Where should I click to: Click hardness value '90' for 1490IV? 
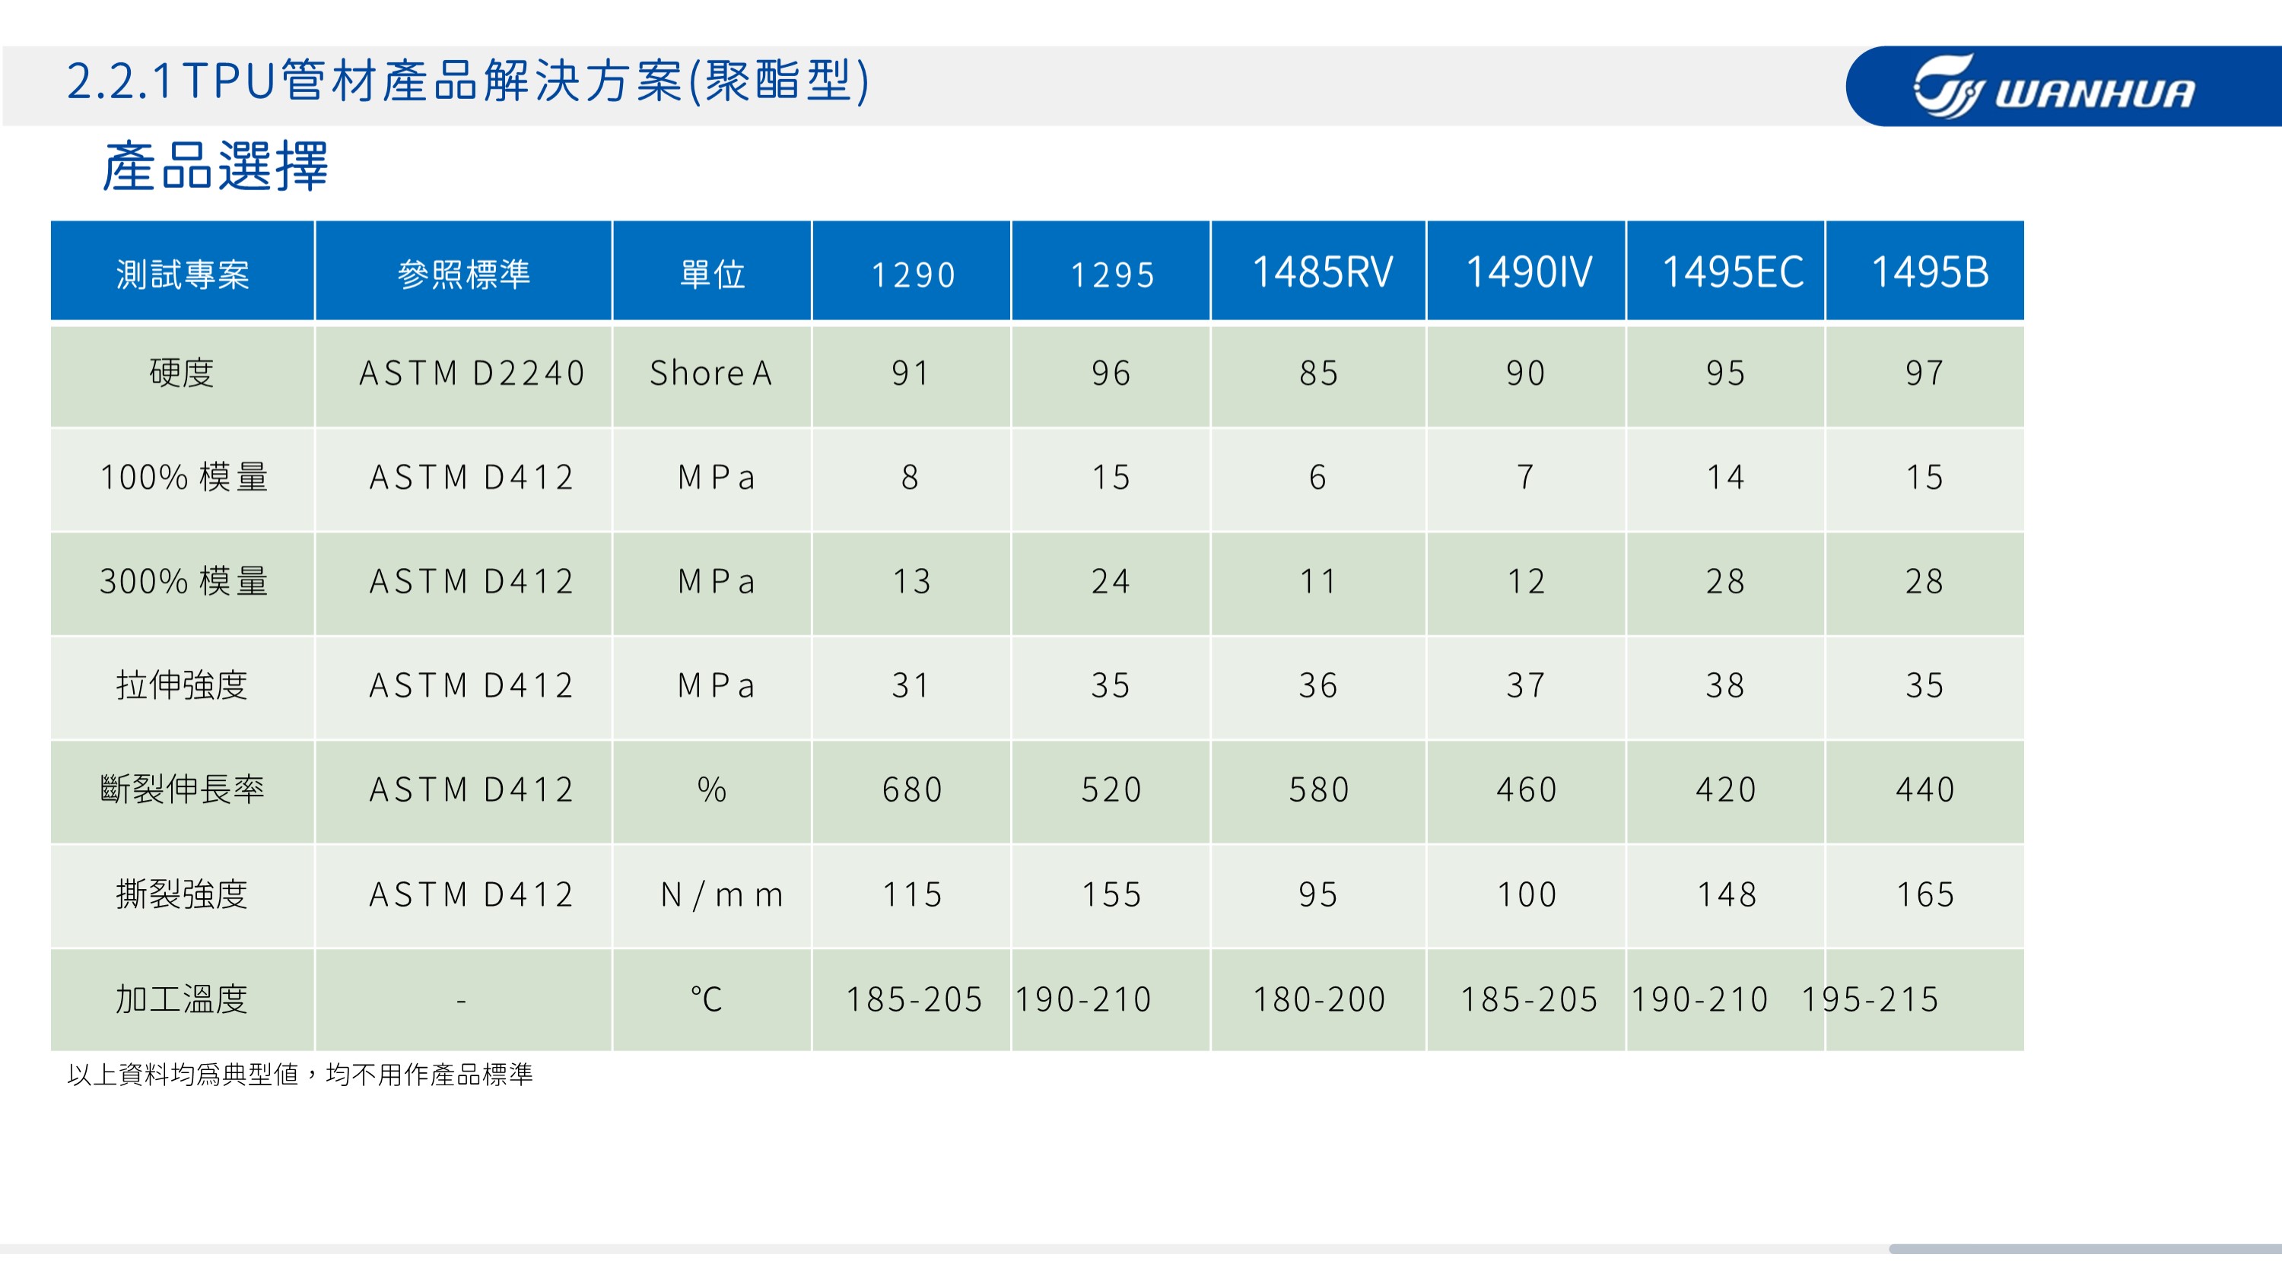click(1525, 373)
